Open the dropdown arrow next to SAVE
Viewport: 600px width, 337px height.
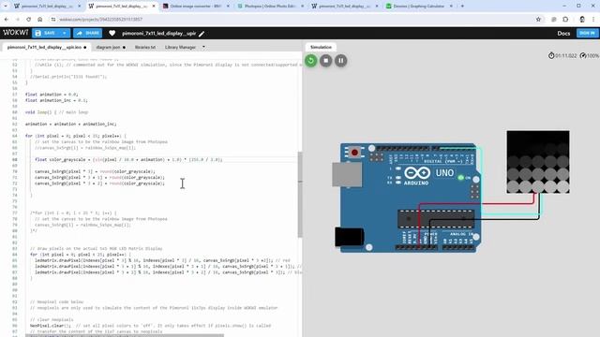tap(65, 34)
